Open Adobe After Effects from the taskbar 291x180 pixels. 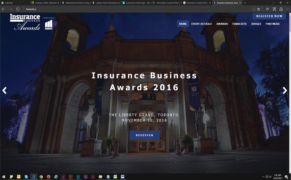click(x=86, y=177)
